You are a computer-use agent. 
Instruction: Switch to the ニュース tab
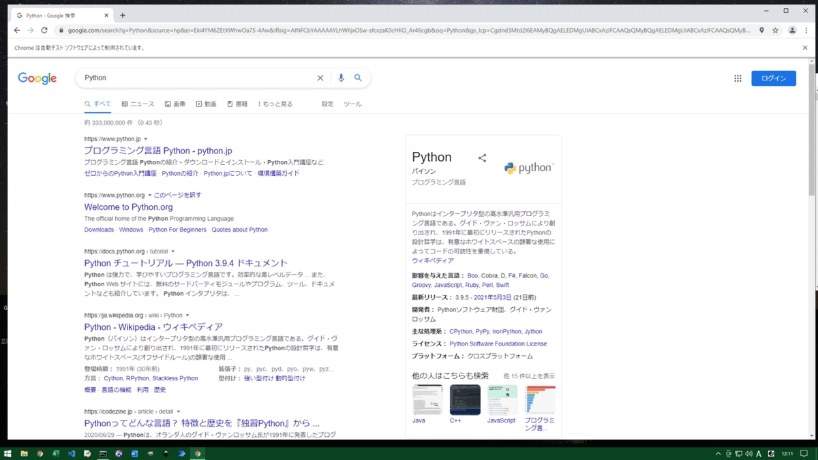[138, 104]
